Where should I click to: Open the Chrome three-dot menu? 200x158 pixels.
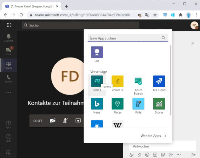[196, 15]
